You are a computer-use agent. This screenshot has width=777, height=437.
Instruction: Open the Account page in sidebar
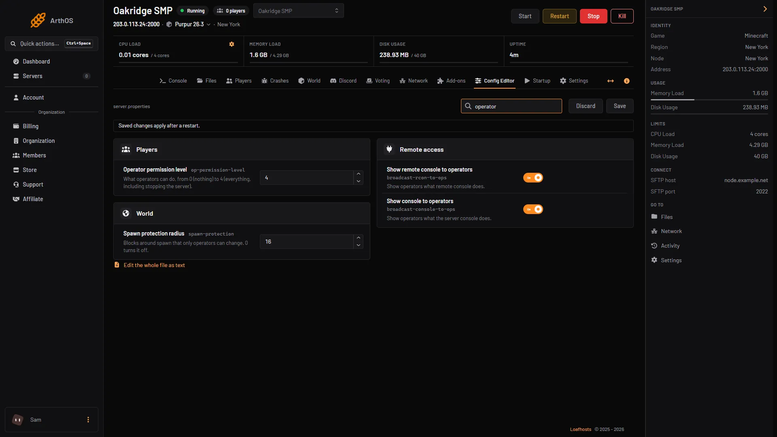point(51,98)
